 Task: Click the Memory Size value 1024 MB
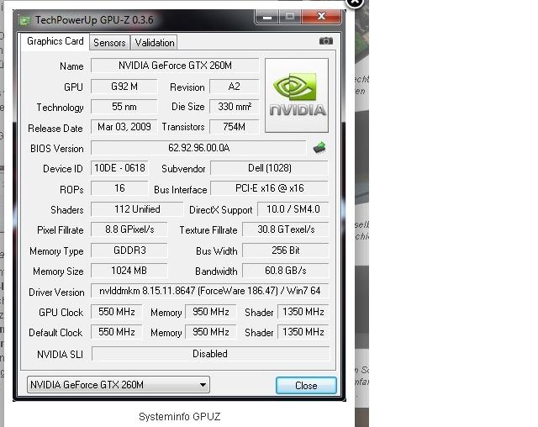click(129, 271)
